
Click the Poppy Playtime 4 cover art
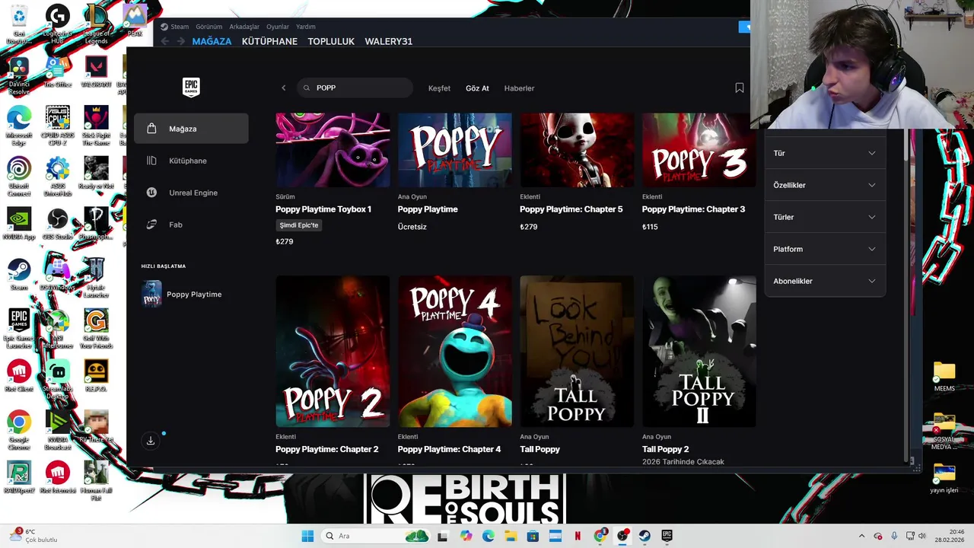455,351
